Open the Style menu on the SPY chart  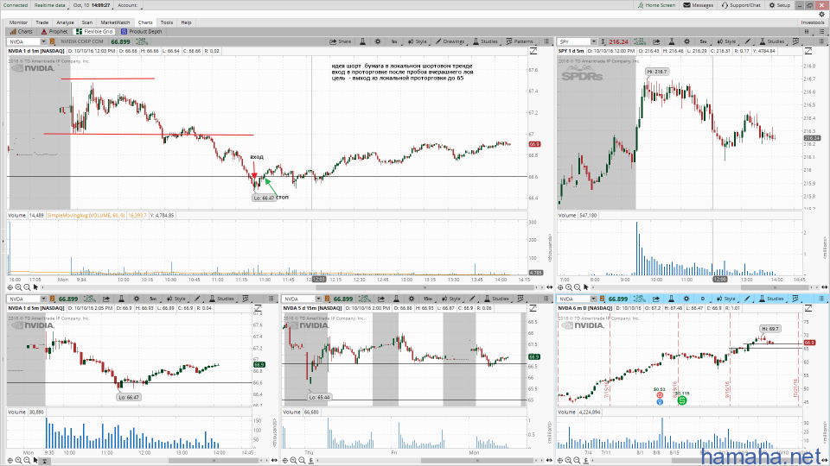[726, 41]
